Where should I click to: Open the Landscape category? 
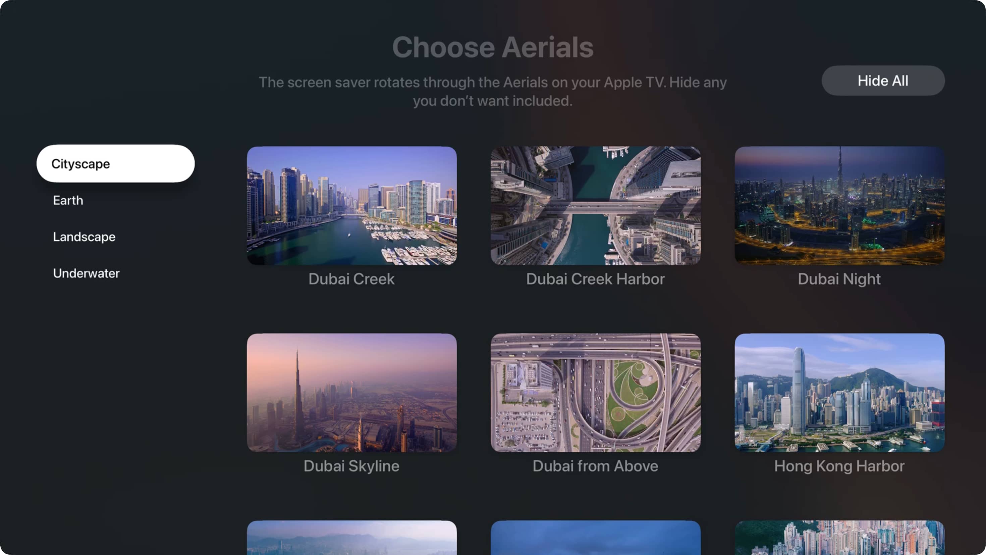pyautogui.click(x=84, y=237)
